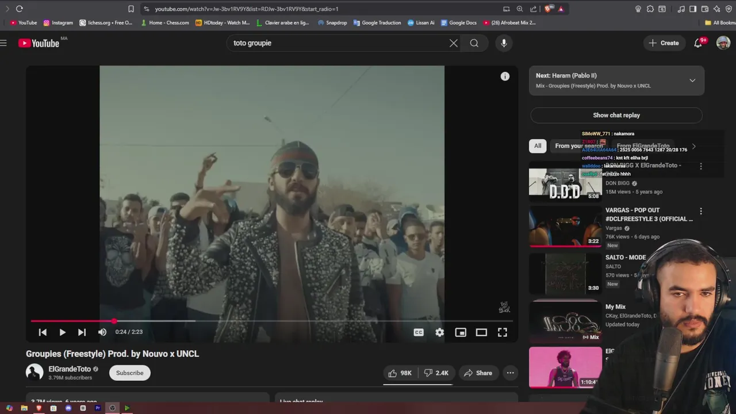
Task: Select the All filter chip
Action: (x=538, y=146)
